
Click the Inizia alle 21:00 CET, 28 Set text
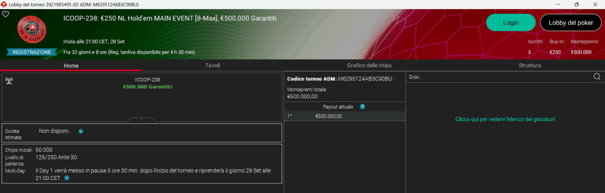[x=94, y=41]
